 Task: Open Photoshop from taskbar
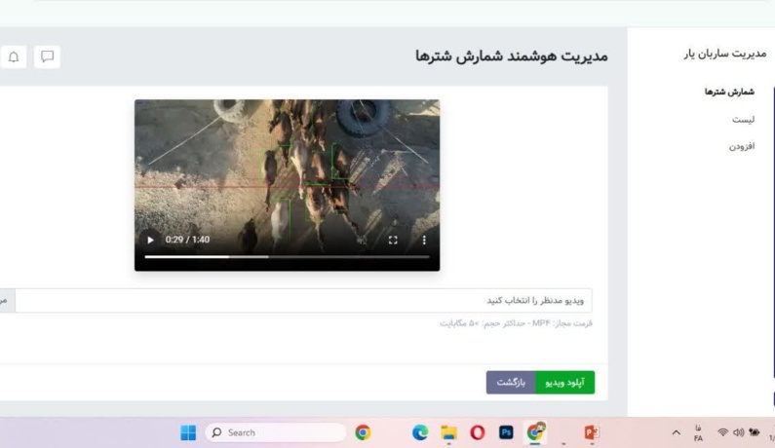click(506, 432)
